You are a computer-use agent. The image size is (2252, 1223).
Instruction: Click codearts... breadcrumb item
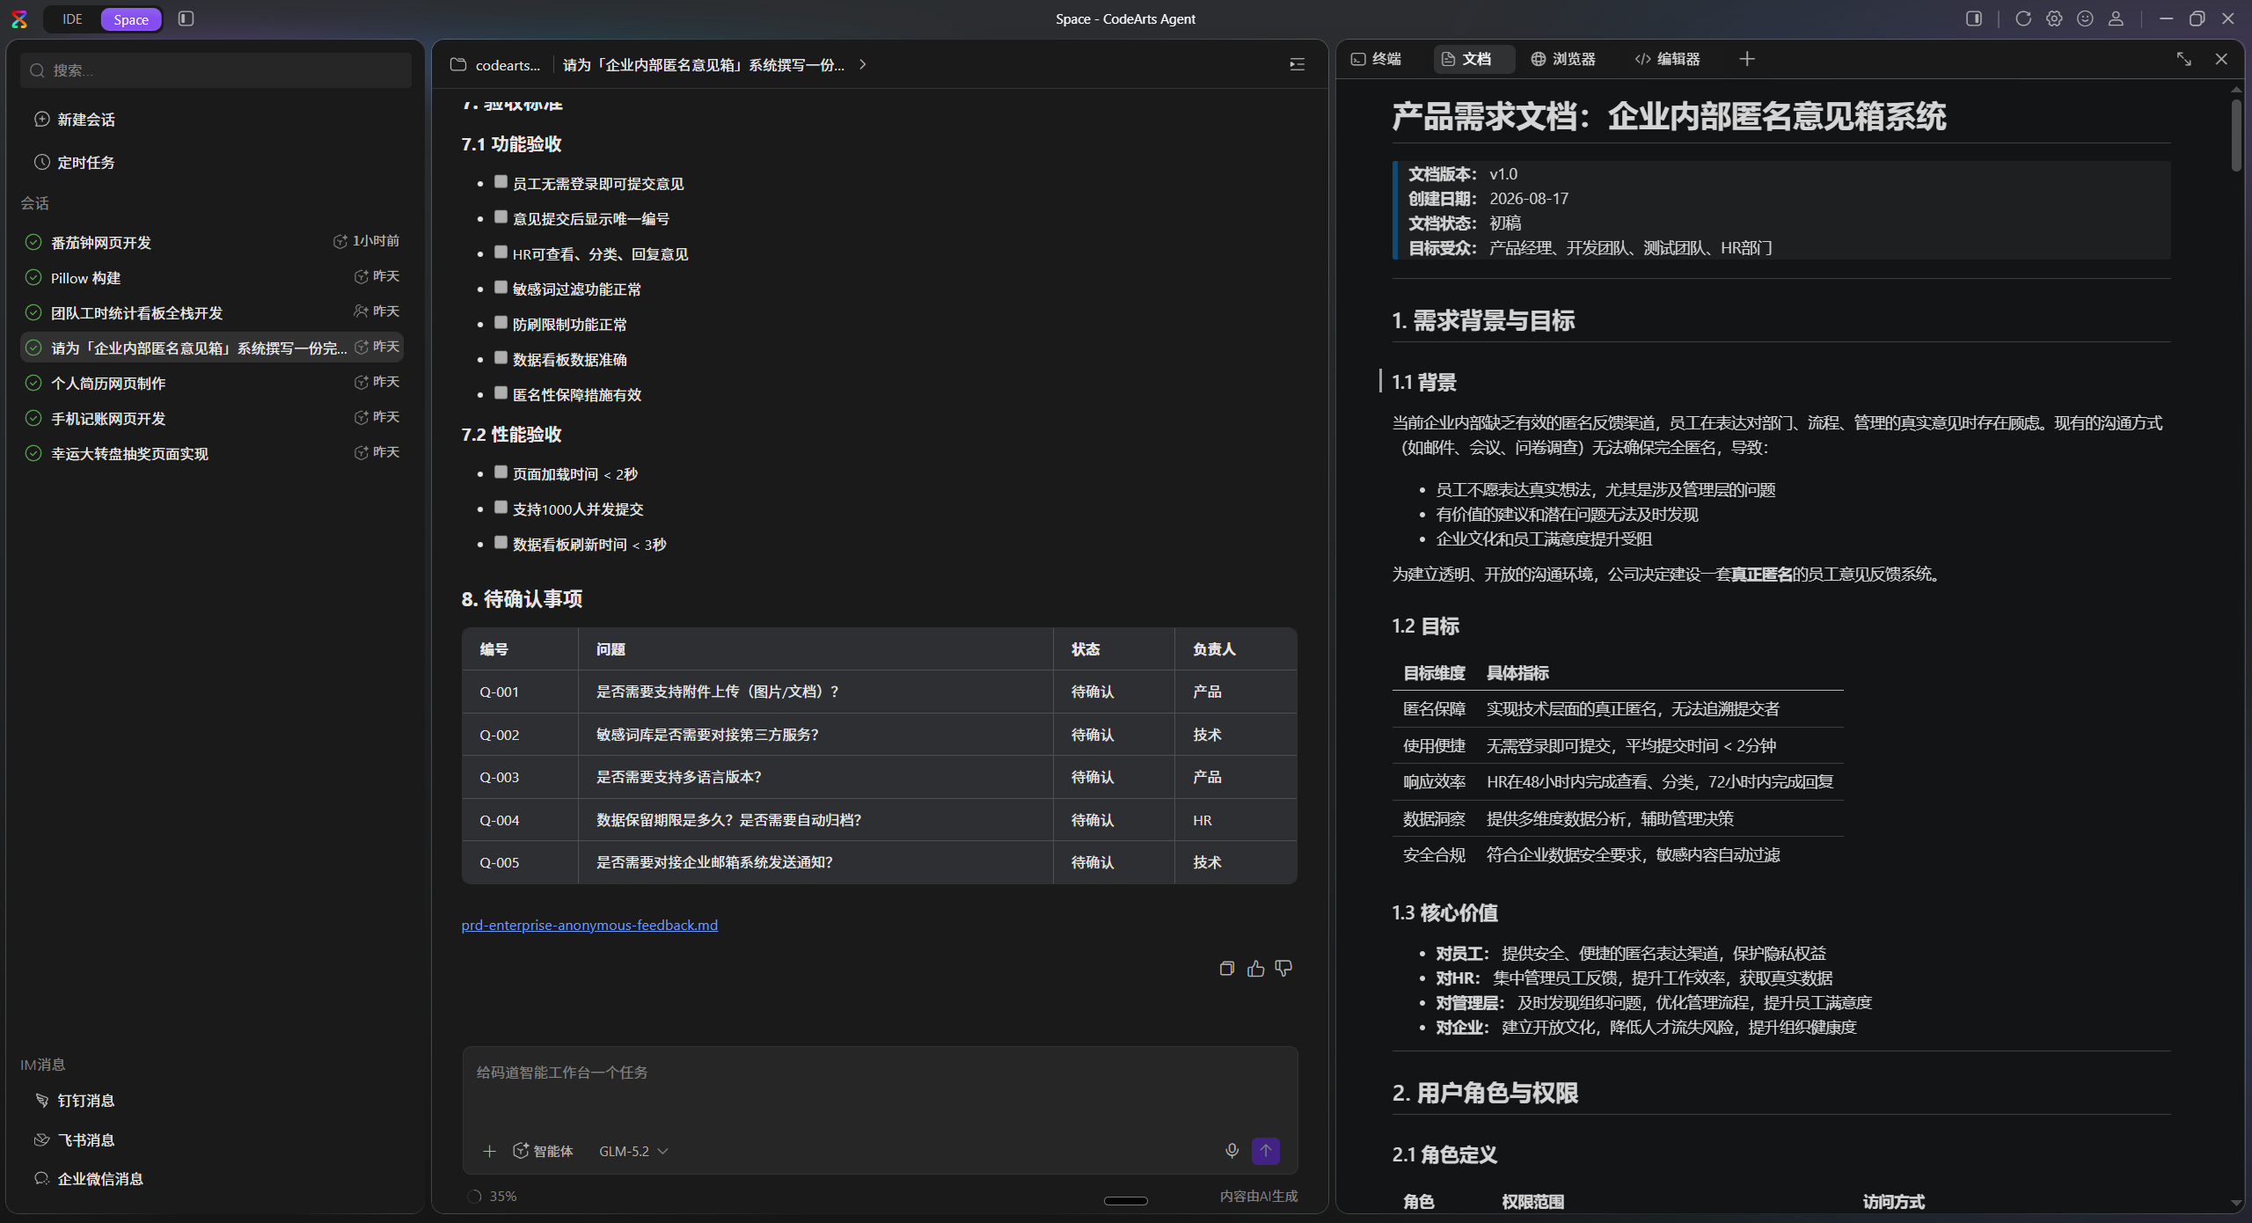(x=508, y=65)
